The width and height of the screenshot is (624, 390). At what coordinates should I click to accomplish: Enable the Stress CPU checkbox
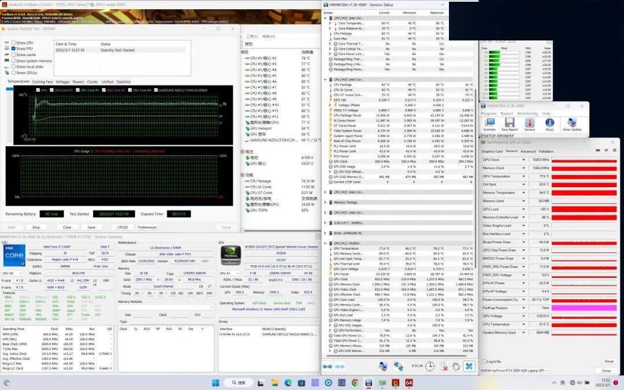(14, 43)
